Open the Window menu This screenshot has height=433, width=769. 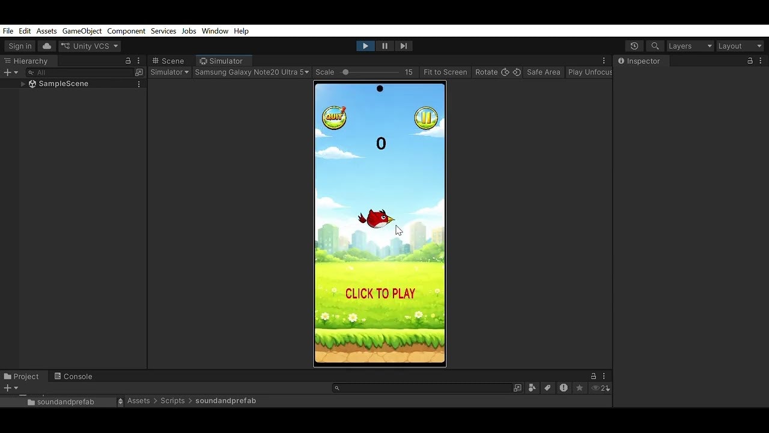(215, 31)
